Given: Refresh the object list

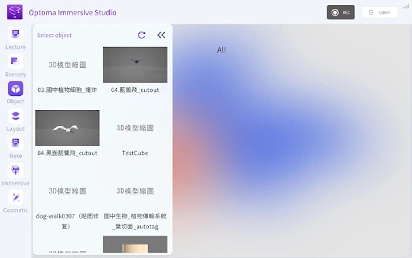Looking at the screenshot, I should pyautogui.click(x=142, y=35).
